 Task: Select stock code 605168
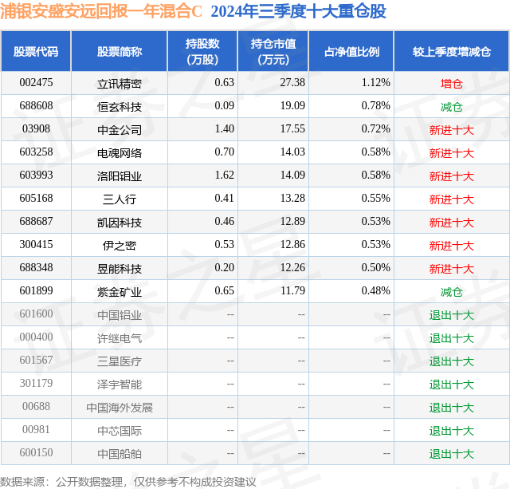36,199
